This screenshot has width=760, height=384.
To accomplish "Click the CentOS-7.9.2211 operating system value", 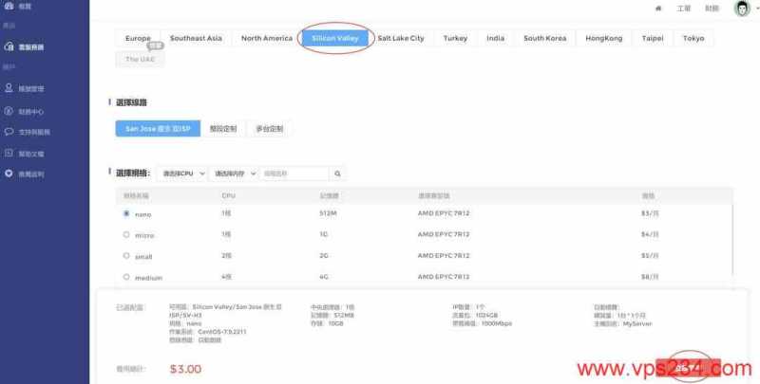I will click(x=222, y=332).
